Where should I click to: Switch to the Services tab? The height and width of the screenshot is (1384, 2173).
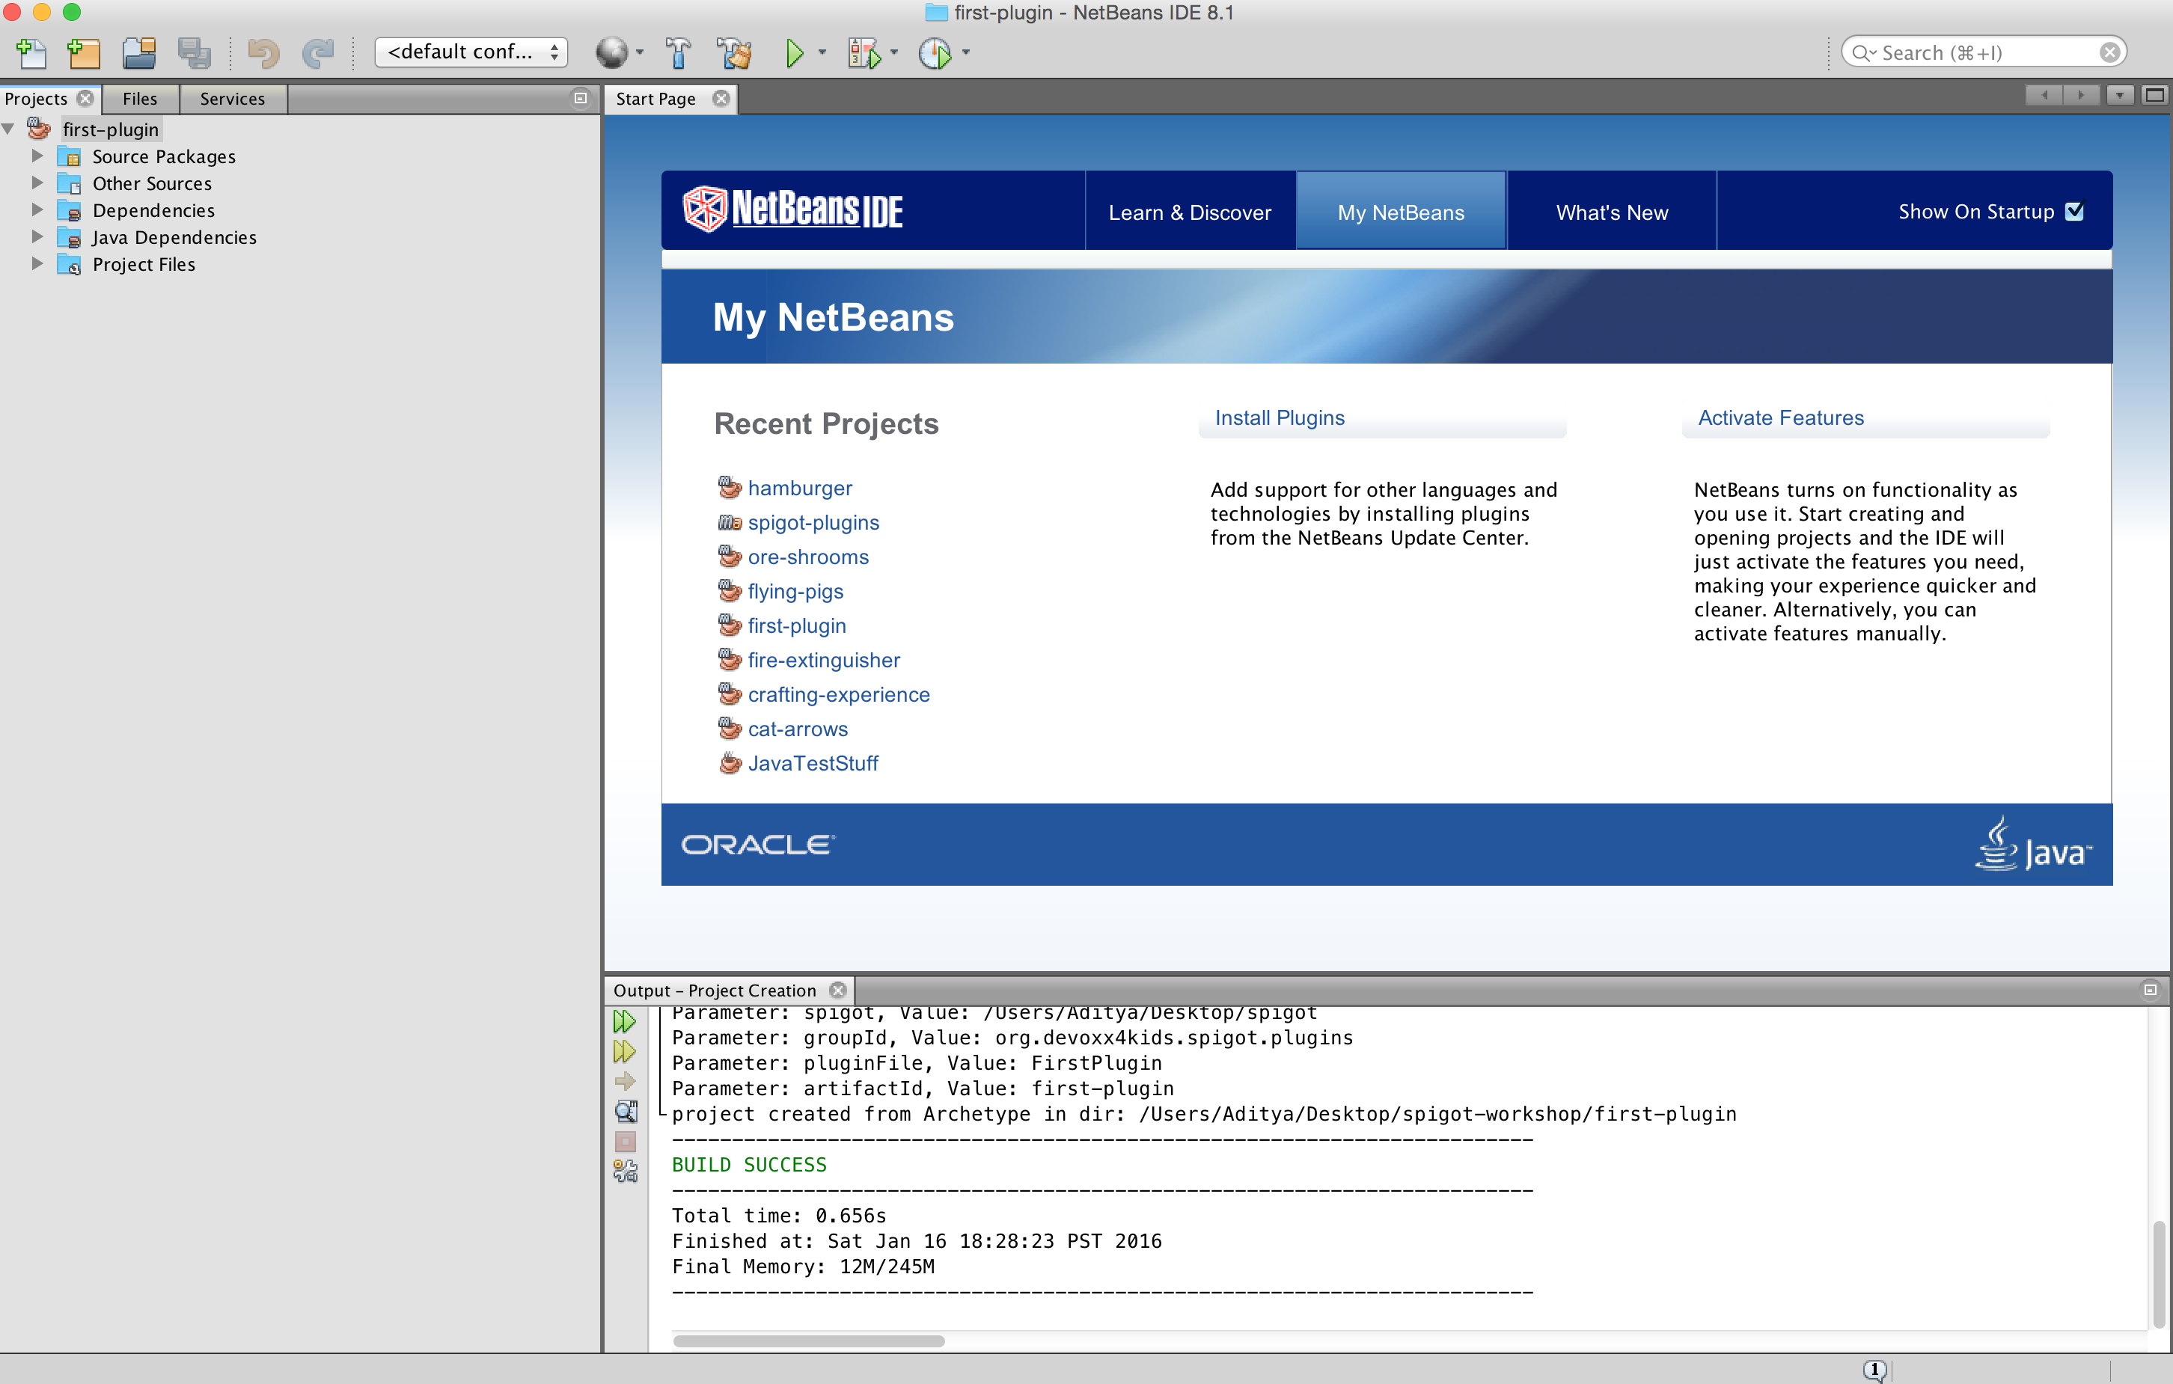point(233,98)
